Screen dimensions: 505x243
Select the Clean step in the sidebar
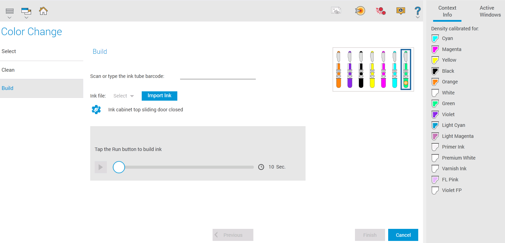[8, 70]
